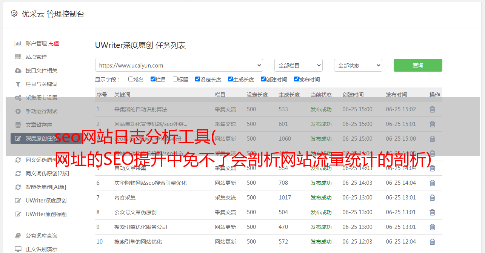The height and width of the screenshot is (253, 485).
Task: Click the 公有词库查询 book icon
Action: [x=18, y=236]
